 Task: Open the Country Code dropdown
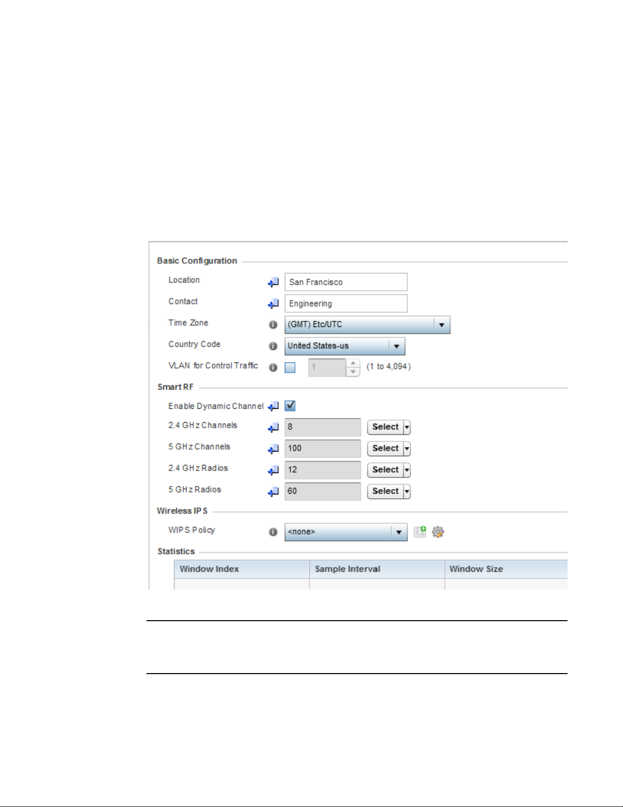tap(397, 346)
